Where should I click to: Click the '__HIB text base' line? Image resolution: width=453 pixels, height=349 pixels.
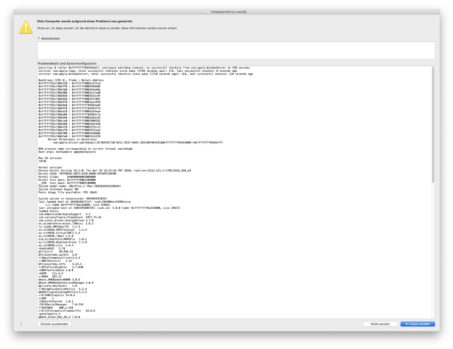tap(67, 183)
